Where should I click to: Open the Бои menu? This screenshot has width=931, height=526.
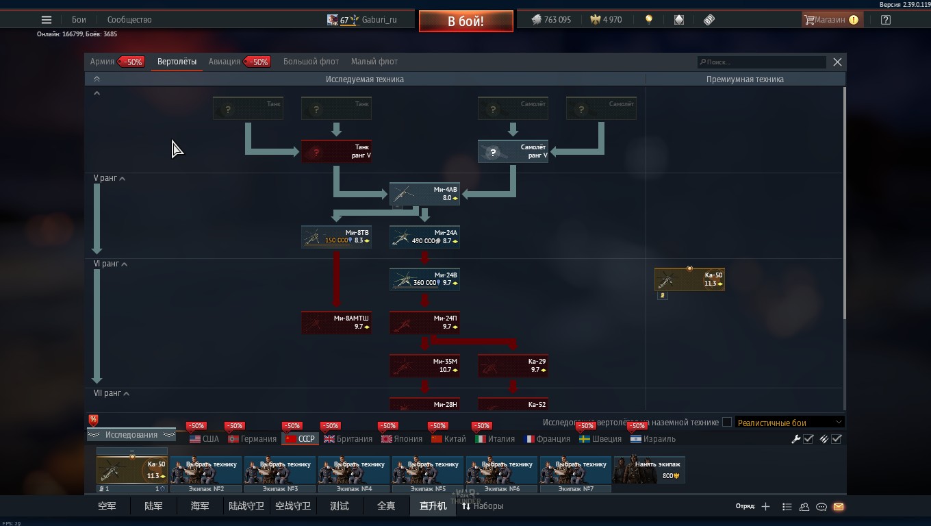coord(79,20)
